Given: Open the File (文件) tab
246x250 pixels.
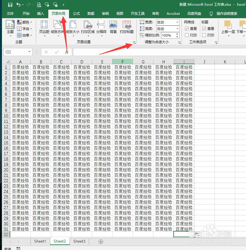Looking at the screenshot, I should click(x=10, y=14).
